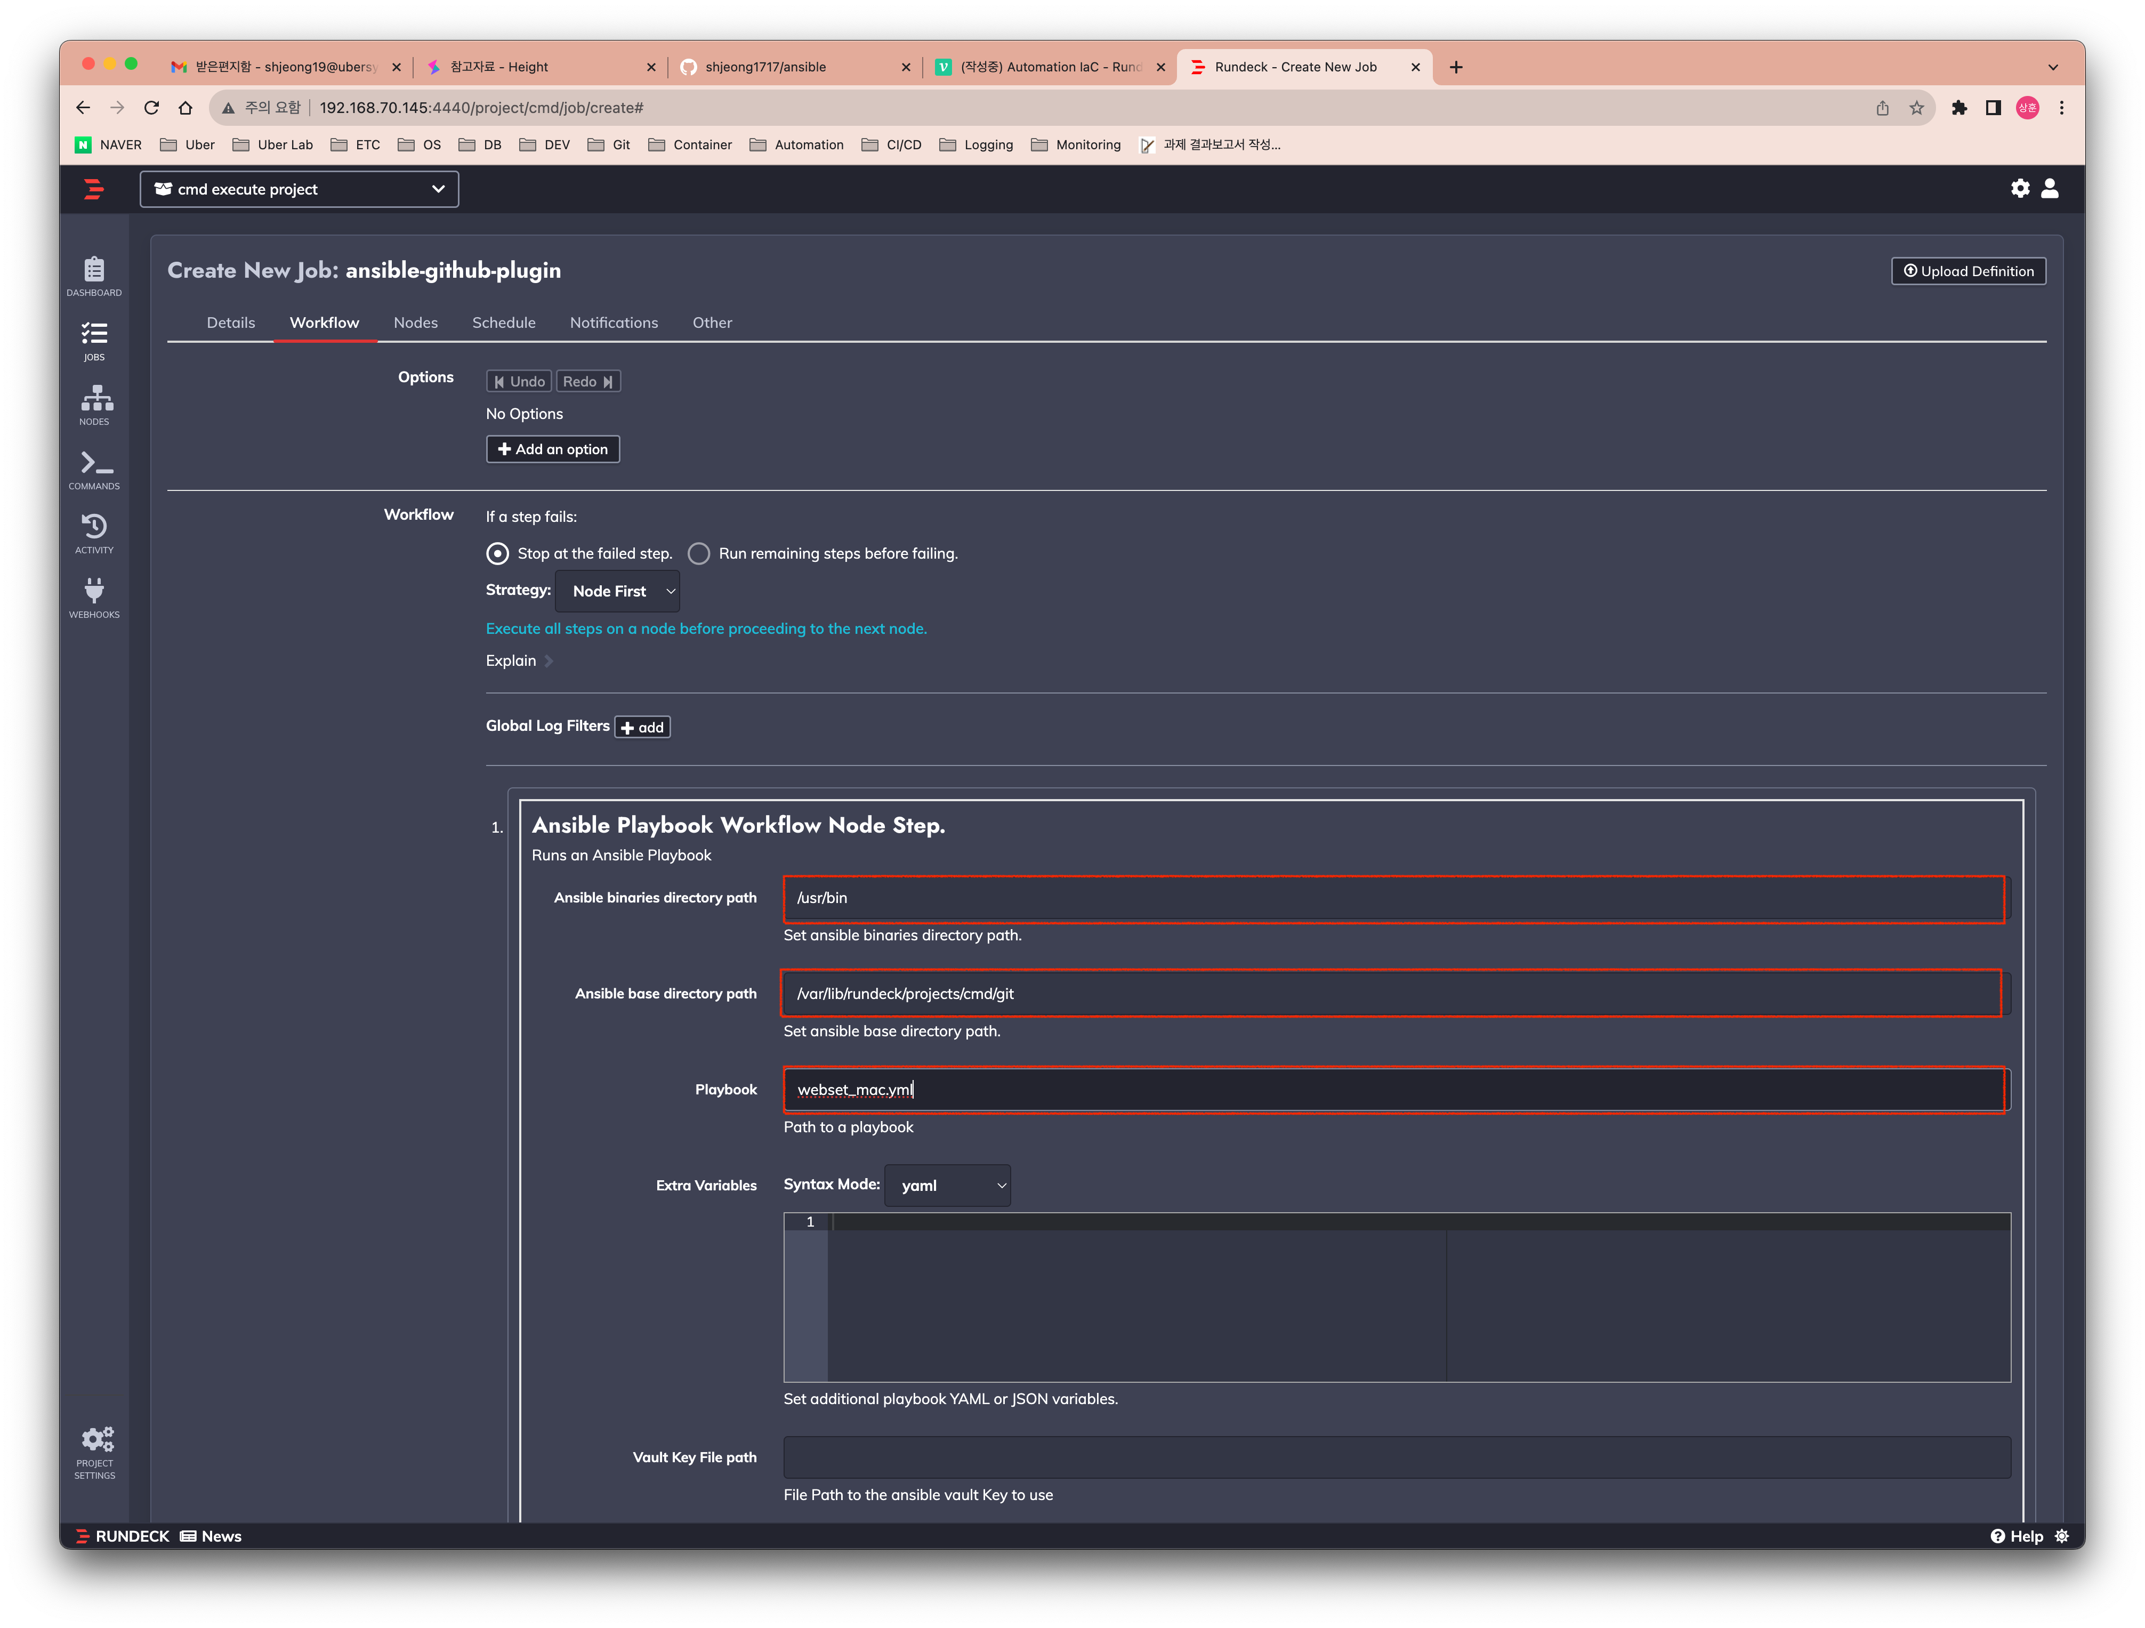This screenshot has width=2145, height=1628.
Task: Select Run remaining steps before failing
Action: [698, 554]
